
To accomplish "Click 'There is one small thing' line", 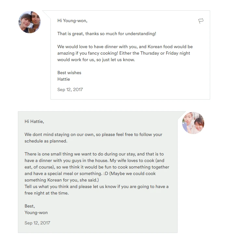I will (x=94, y=154).
